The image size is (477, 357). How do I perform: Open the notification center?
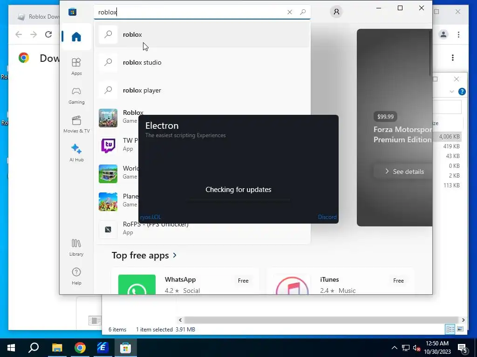pos(463,348)
